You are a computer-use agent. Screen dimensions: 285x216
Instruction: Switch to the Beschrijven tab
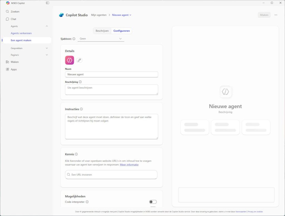tap(102, 31)
